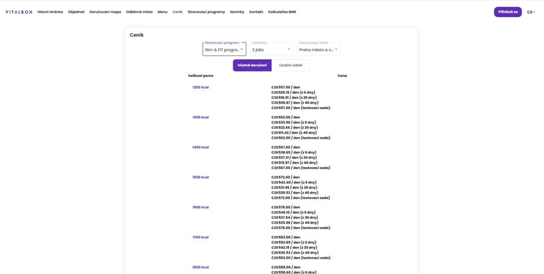Open Doručovací mapa from the top menu

point(105,12)
